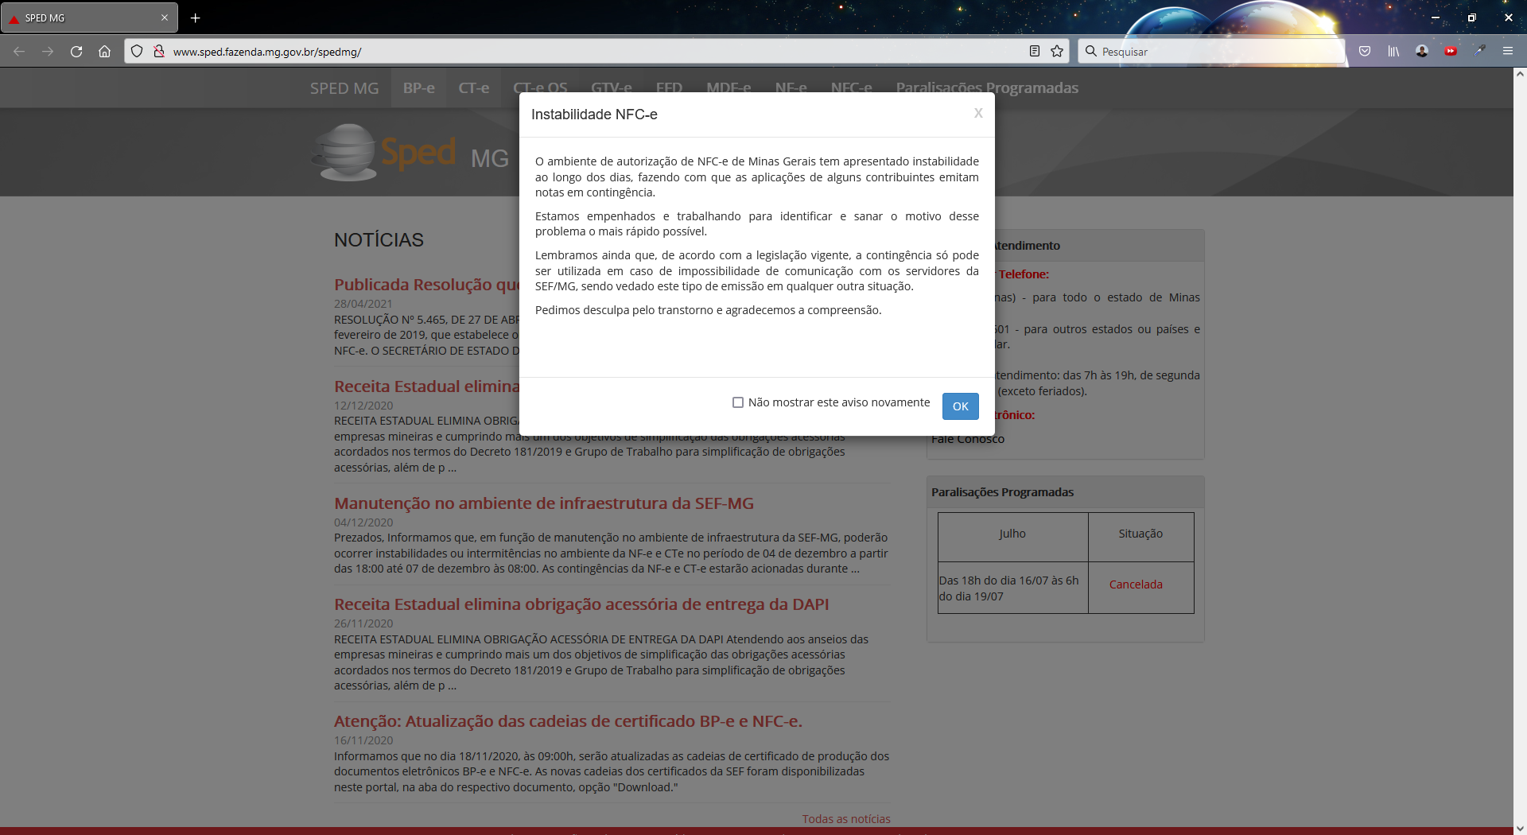
Task: Focus the Pesquisar search field
Action: 1221,52
